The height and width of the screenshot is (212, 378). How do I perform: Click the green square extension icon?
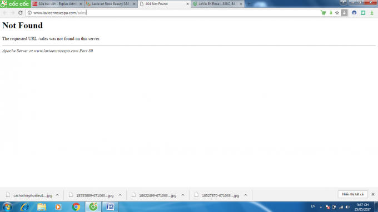[x=363, y=13]
